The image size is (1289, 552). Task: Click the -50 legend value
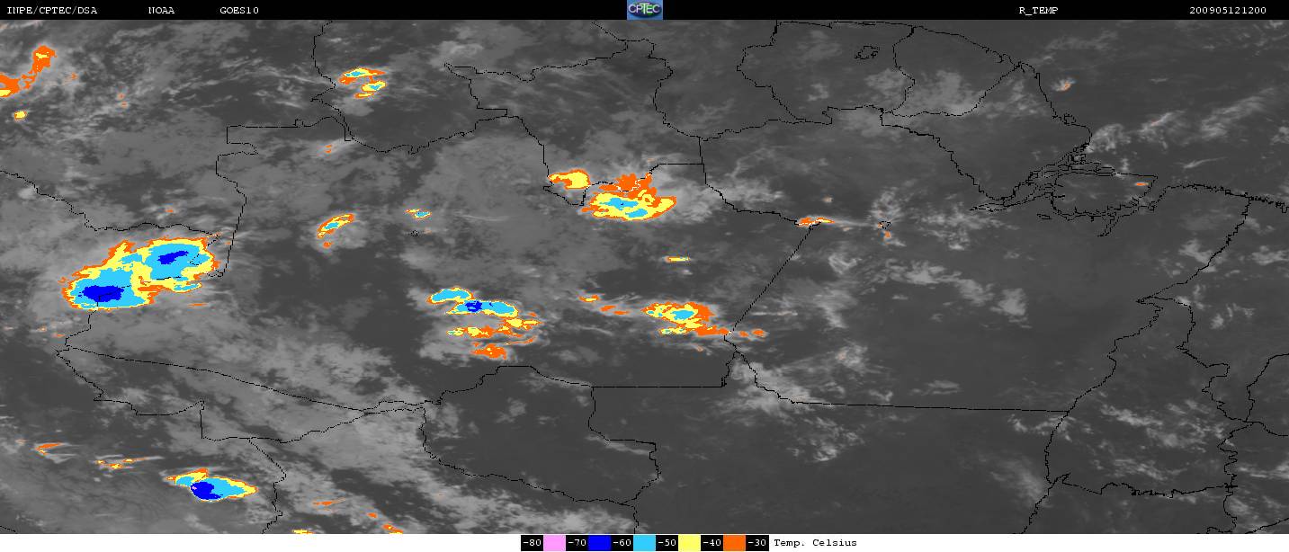point(667,543)
